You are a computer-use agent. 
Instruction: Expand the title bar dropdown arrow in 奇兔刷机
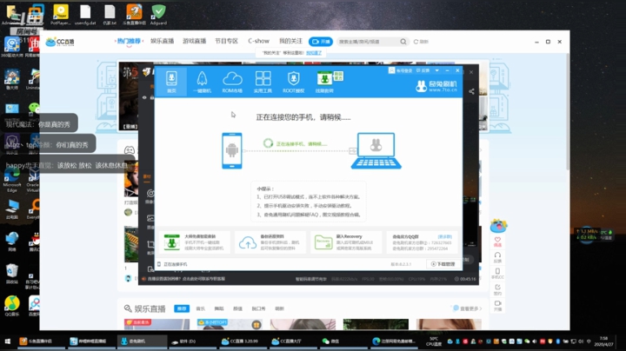[436, 70]
